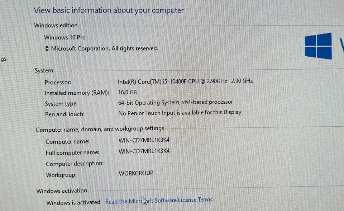Click the View basic information heading
The image size is (344, 211).
pos(109,10)
